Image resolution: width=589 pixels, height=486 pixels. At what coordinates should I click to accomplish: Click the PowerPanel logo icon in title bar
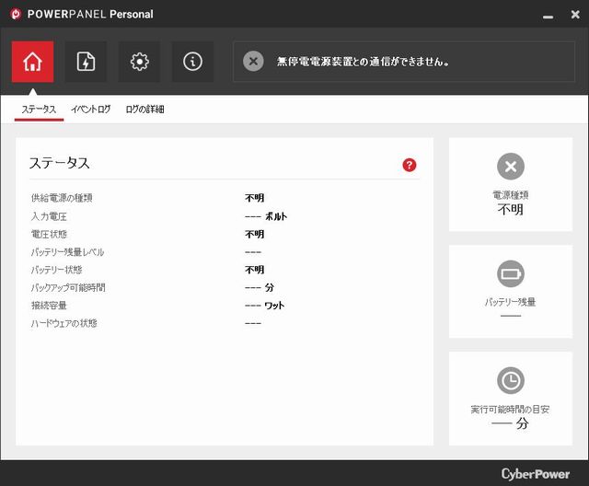(16, 15)
